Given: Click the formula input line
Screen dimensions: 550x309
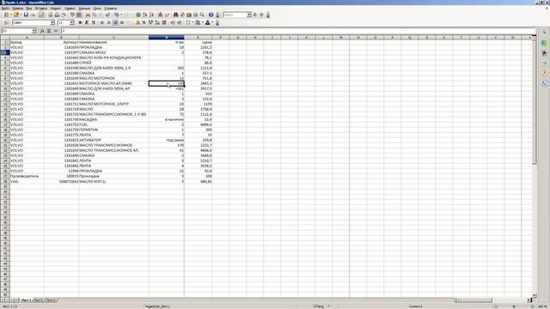Looking at the screenshot, I should (x=298, y=31).
